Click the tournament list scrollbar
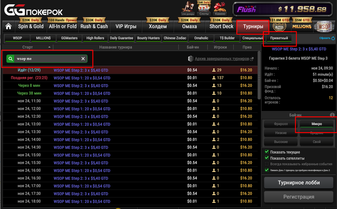Screen dimensions: 337x209 259,75
